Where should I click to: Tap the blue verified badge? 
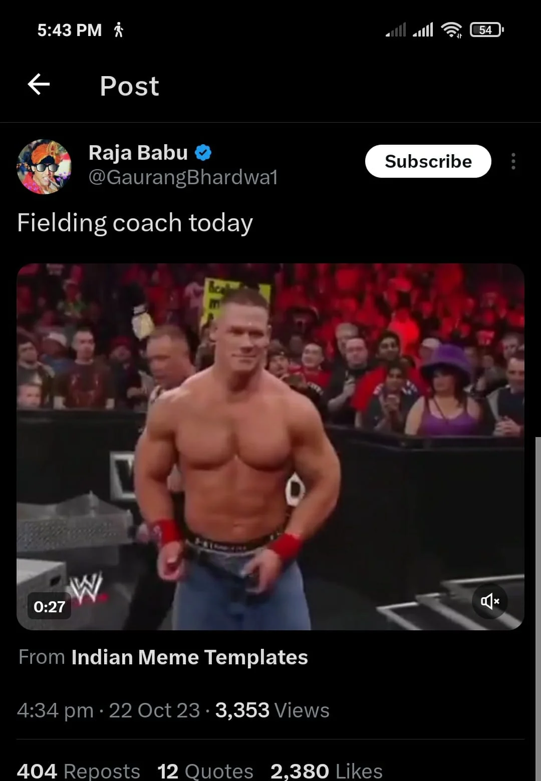pyautogui.click(x=203, y=153)
